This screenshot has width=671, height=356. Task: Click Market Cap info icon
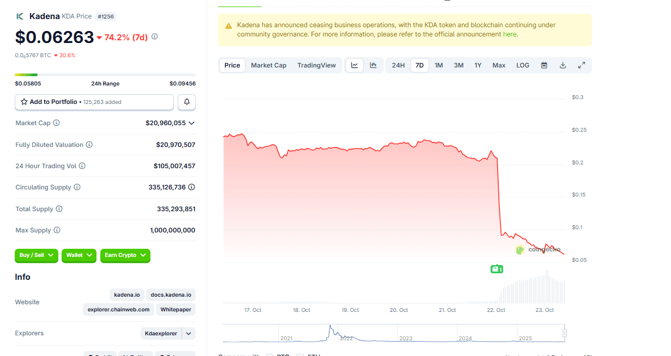[56, 123]
